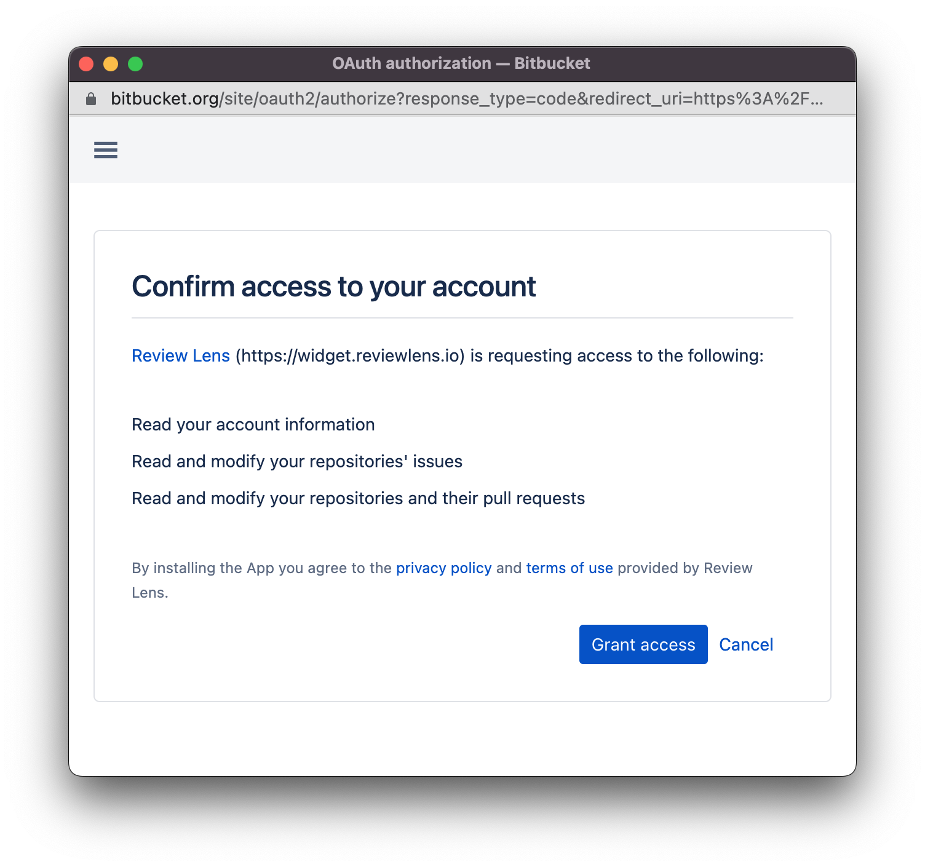The height and width of the screenshot is (867, 925).
Task: Open the Review Lens app link
Action: [x=181, y=356]
